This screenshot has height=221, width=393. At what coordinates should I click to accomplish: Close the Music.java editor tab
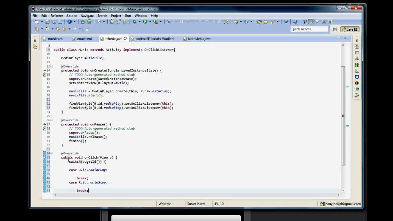(x=126, y=39)
